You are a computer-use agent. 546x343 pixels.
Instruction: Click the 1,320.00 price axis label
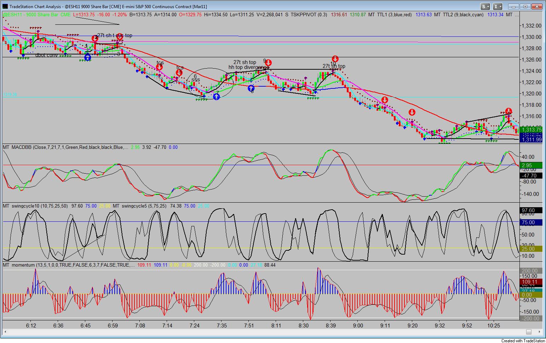click(531, 94)
